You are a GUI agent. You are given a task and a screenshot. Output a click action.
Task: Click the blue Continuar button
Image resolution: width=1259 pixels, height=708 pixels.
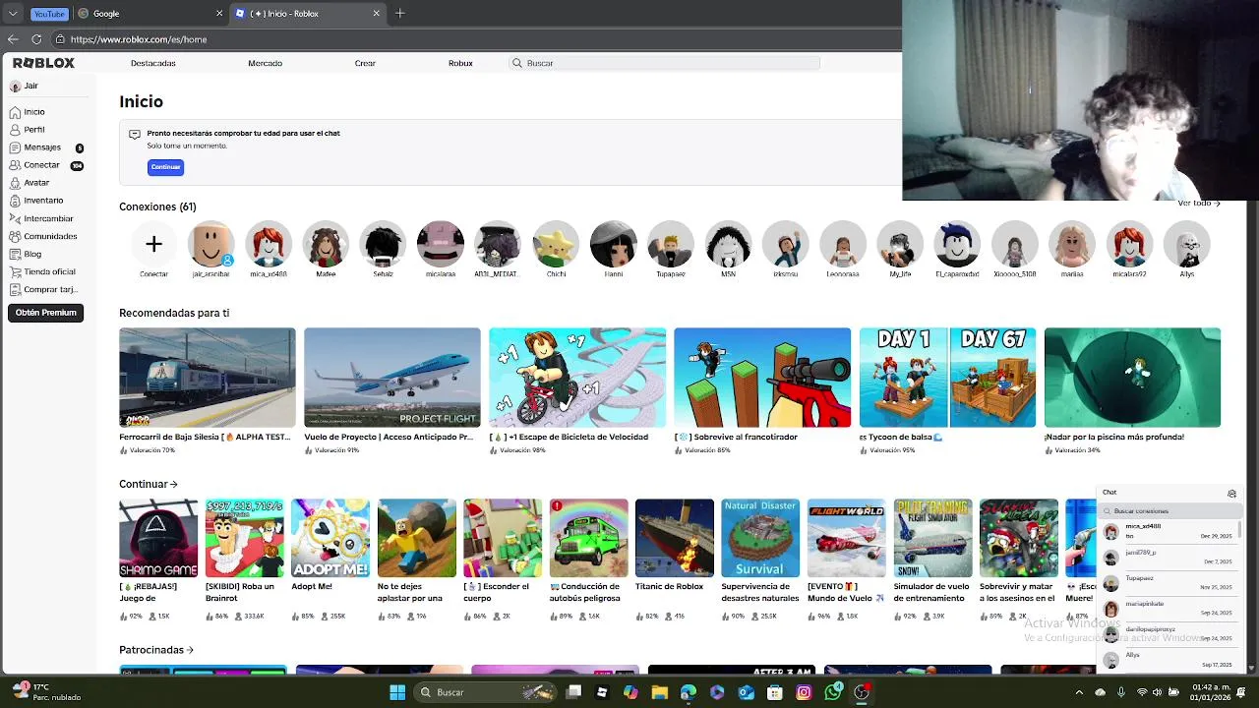(165, 167)
